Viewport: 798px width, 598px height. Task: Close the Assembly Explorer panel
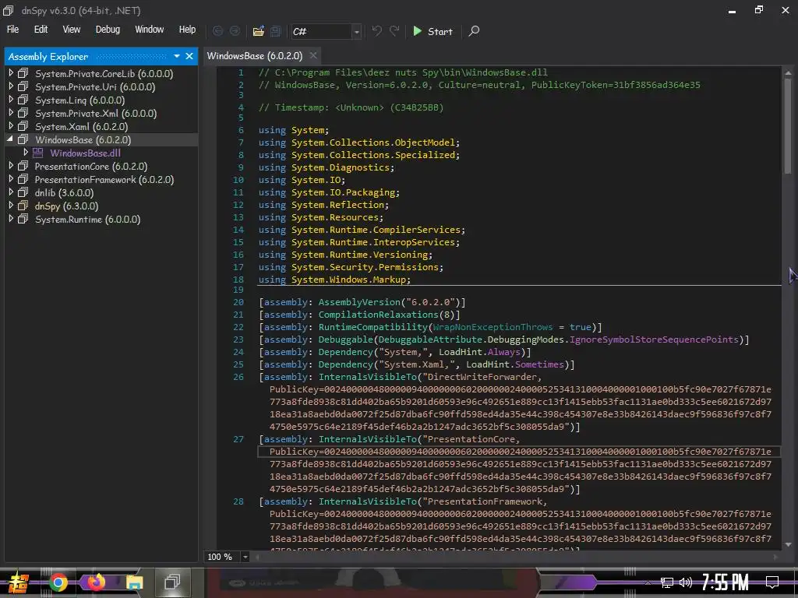(189, 56)
